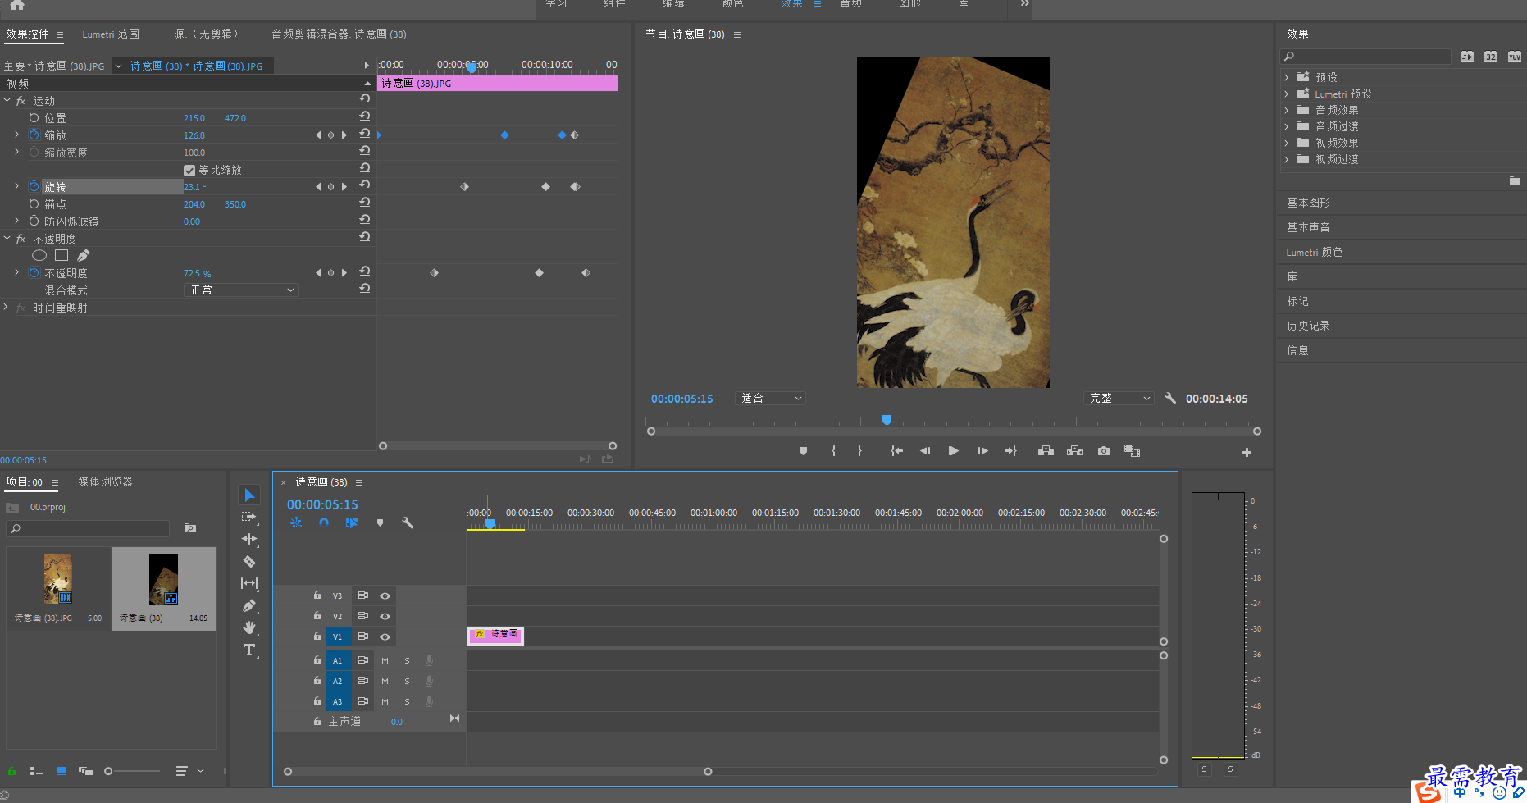Expand the Audio Effects folder
This screenshot has height=803, width=1527.
[1287, 110]
